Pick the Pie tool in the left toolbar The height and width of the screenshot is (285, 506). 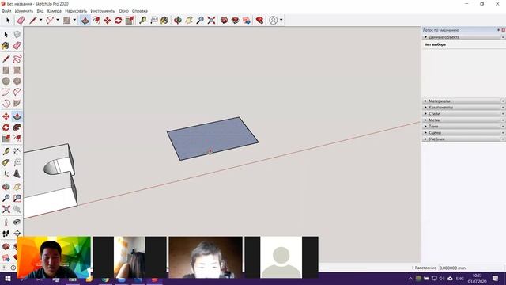(17, 103)
